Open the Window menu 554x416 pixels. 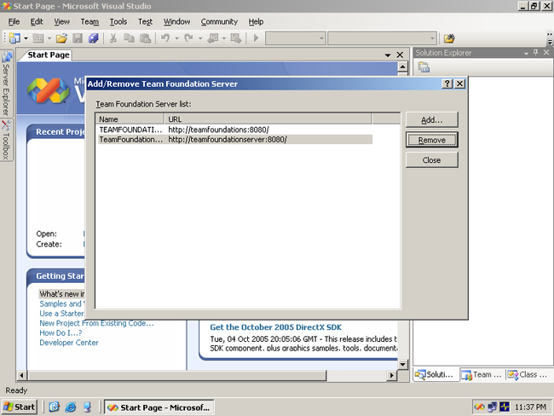click(176, 22)
